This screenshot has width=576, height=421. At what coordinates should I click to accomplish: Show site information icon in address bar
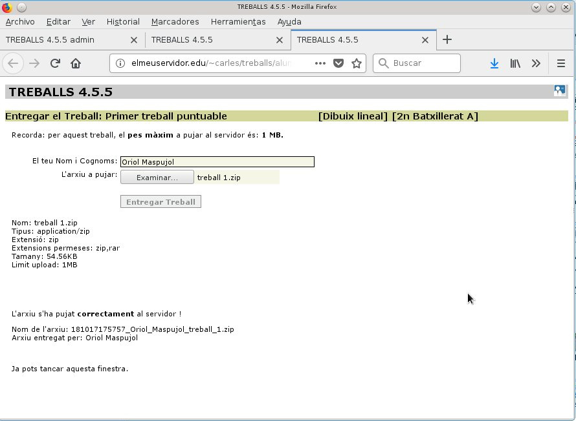(x=120, y=63)
